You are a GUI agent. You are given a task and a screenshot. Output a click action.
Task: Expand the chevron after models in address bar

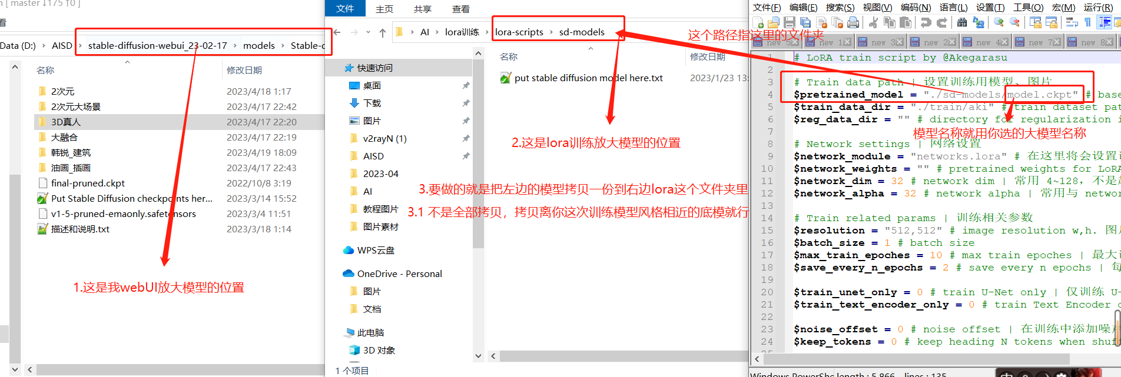tap(283, 45)
